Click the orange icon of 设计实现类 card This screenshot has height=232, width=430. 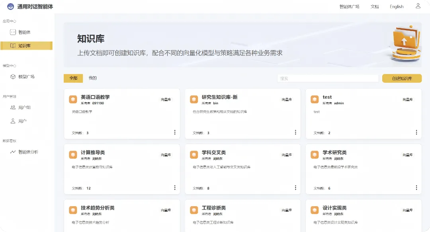(x=315, y=210)
